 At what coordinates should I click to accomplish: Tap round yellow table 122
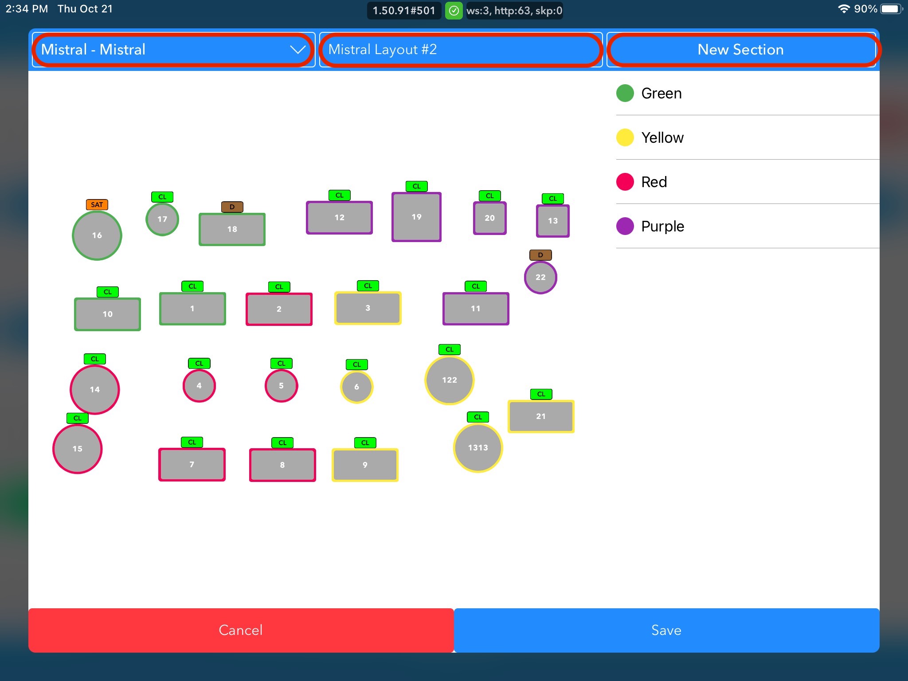tap(449, 380)
